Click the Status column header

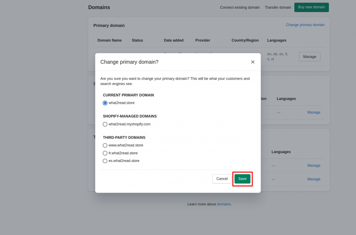pyautogui.click(x=137, y=40)
